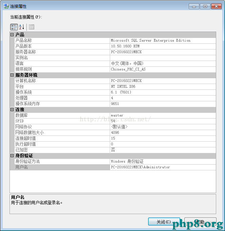Click value 6.1 (7601)
Viewport: 225px width, 231px height.
pos(121,92)
